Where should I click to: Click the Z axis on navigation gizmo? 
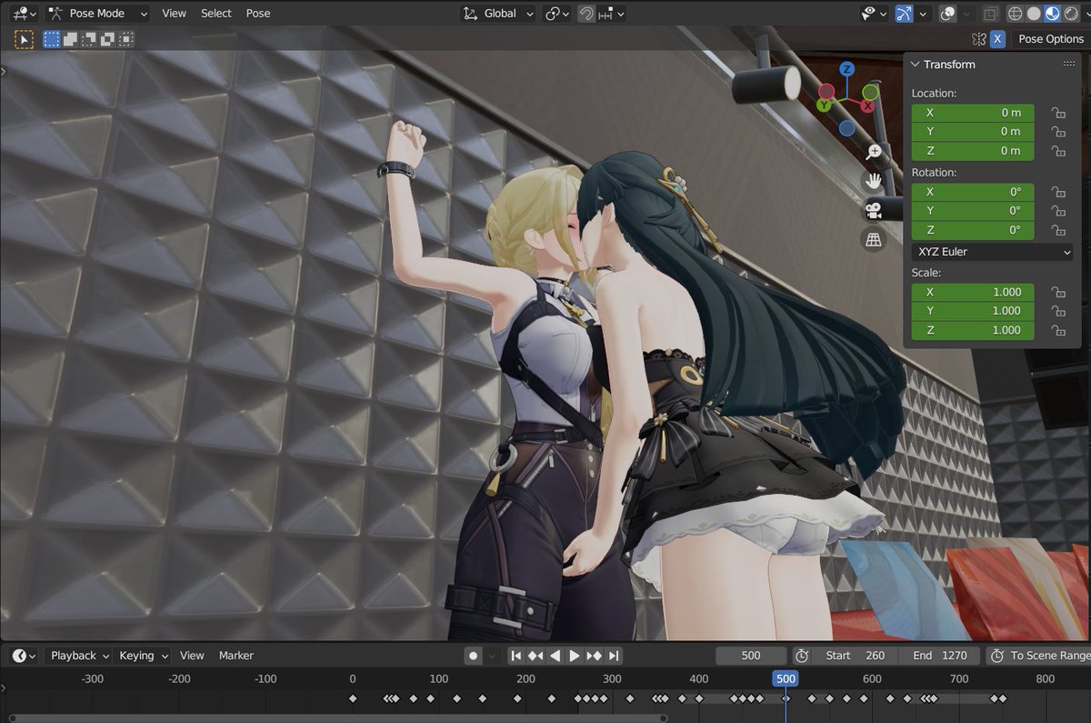pyautogui.click(x=847, y=69)
